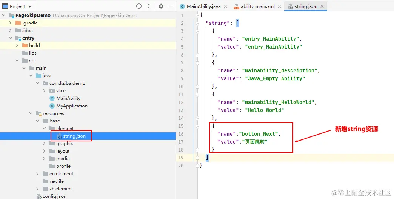Click line number 19 in gutter
Viewport: 394px width, 199px height.
tap(181, 158)
